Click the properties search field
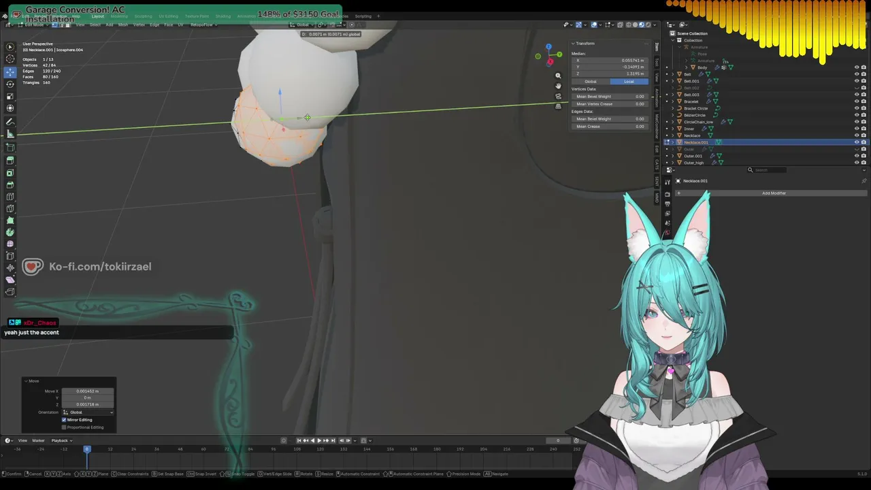This screenshot has height=490, width=871. 766,170
